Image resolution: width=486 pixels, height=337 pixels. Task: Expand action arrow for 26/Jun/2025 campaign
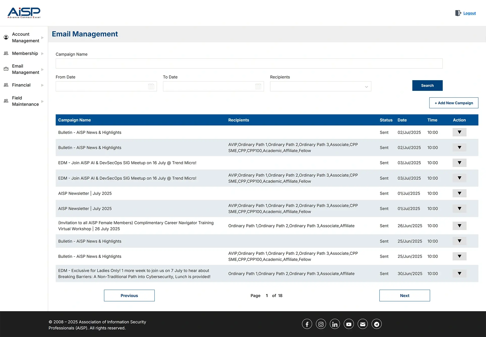click(459, 226)
